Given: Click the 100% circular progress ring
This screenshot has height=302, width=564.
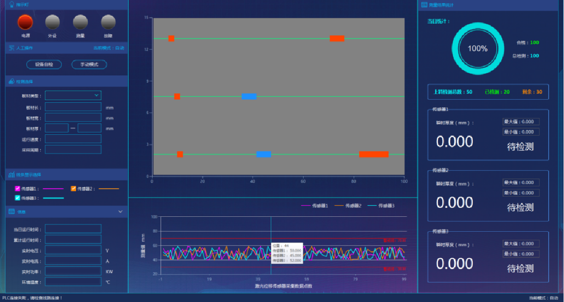Looking at the screenshot, I should click(477, 49).
